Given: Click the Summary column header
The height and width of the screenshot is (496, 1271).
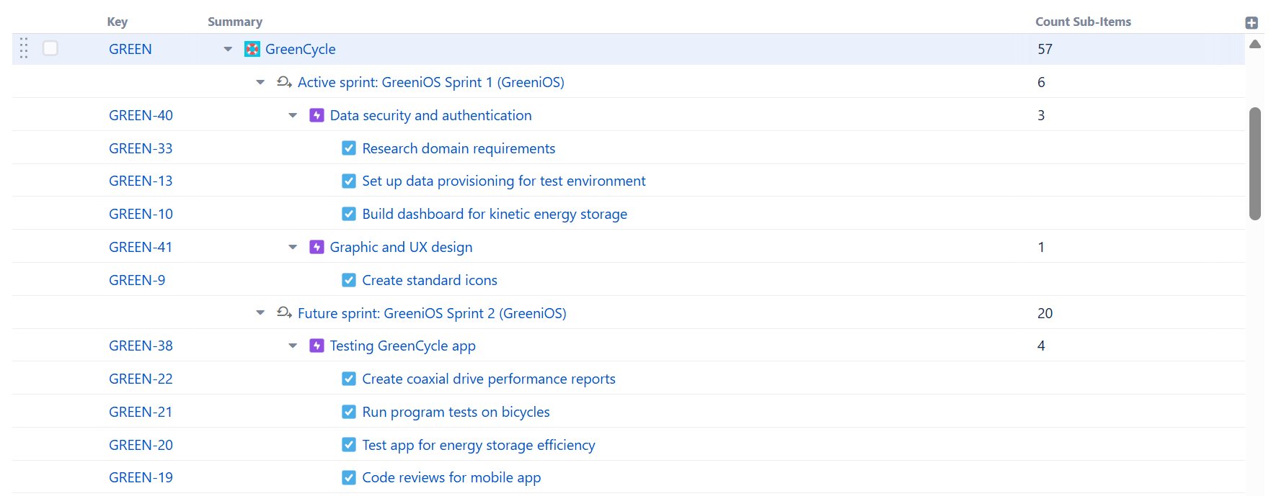Looking at the screenshot, I should pyautogui.click(x=235, y=22).
